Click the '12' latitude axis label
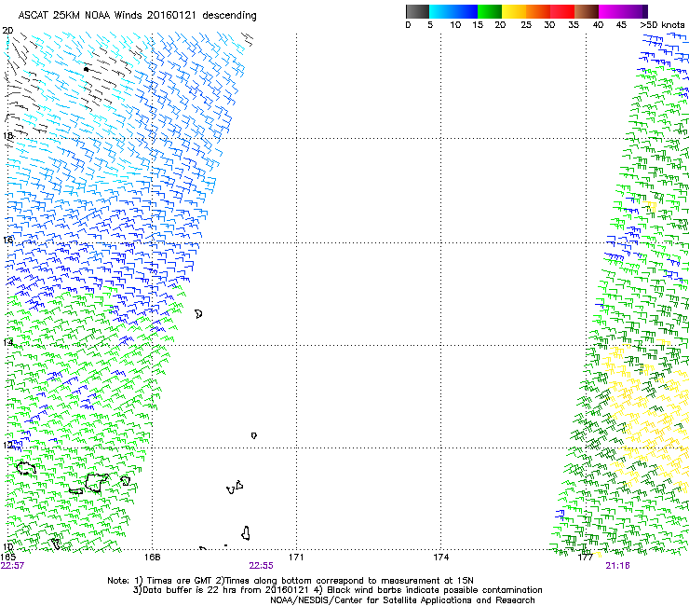Screen dimensions: 689x606 (x=7, y=445)
